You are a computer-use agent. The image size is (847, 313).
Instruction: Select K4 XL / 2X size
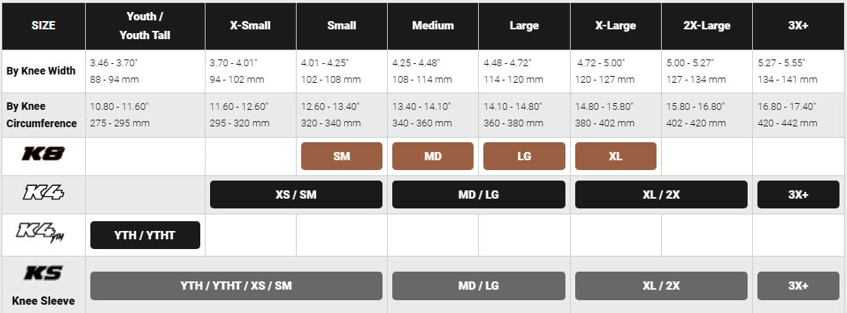[x=661, y=194]
